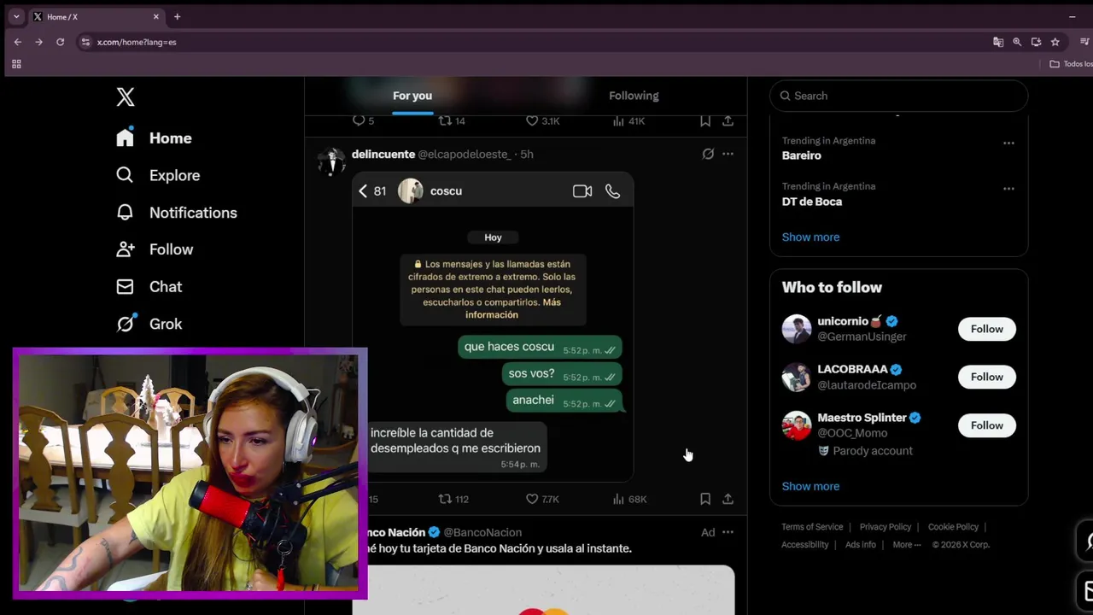Open LACOBRAAA profile name

coord(852,369)
